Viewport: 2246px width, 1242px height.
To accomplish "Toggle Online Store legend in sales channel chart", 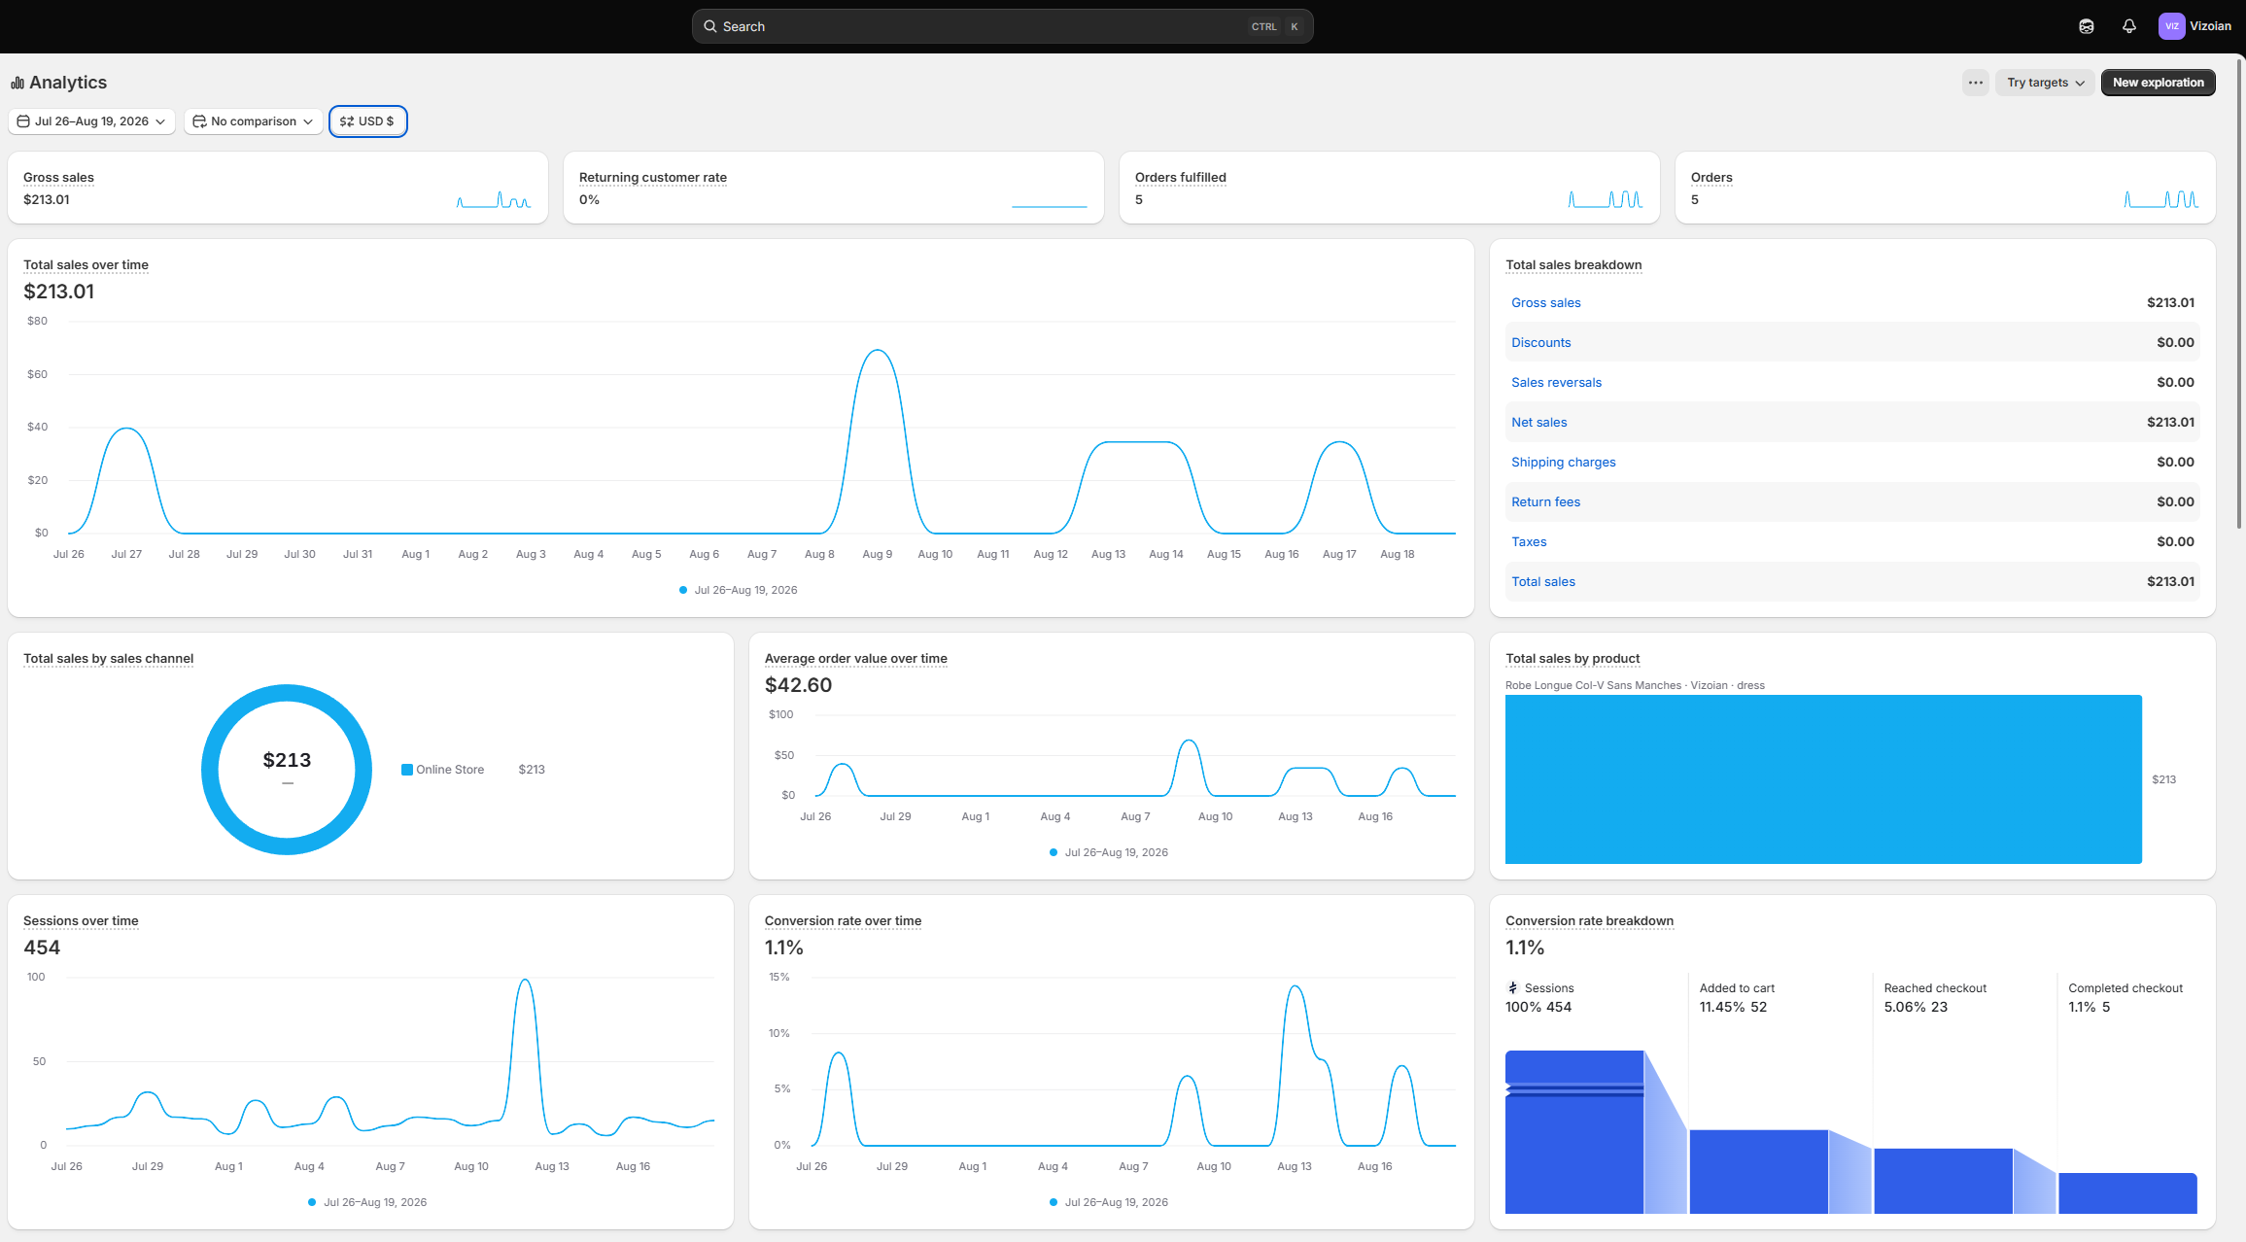I will point(442,770).
